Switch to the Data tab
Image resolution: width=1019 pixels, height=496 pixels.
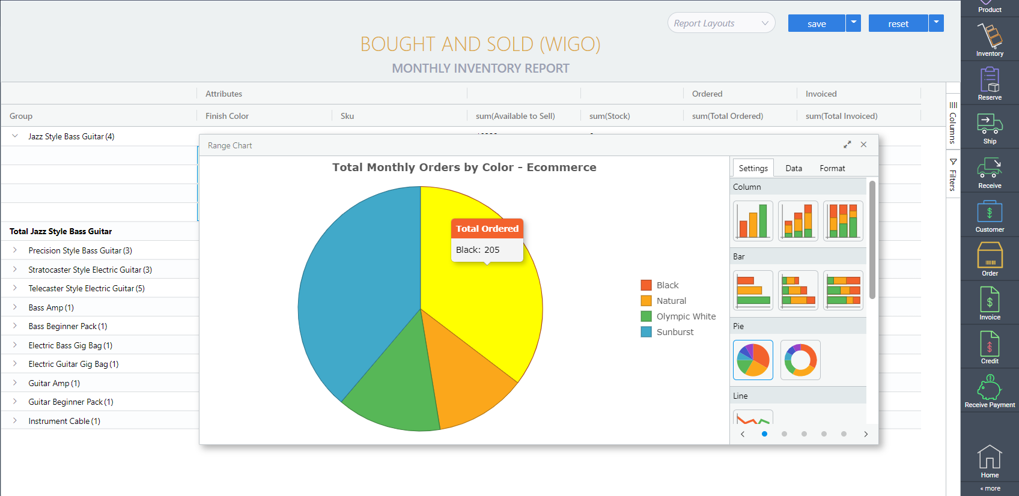[x=794, y=169]
